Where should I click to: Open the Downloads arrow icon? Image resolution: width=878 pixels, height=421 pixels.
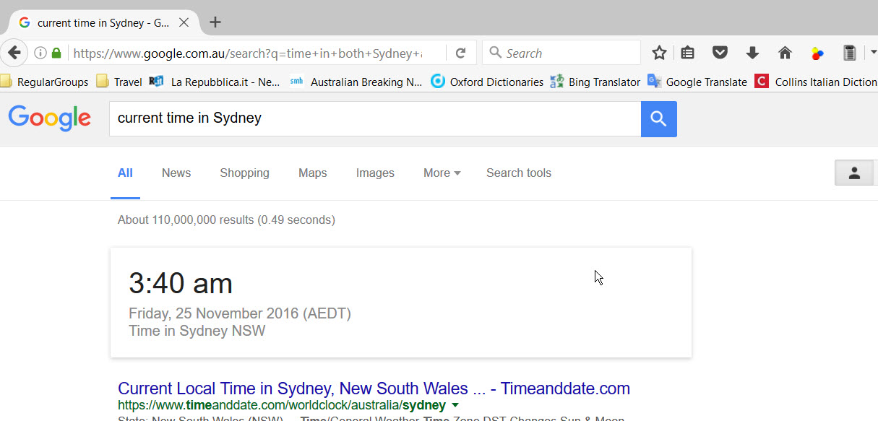point(752,53)
